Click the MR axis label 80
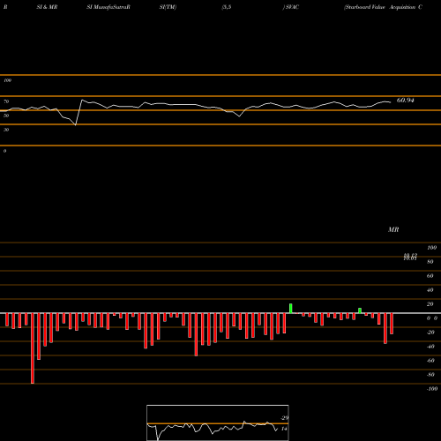Screen dimensions: 441x441 coord(430,262)
